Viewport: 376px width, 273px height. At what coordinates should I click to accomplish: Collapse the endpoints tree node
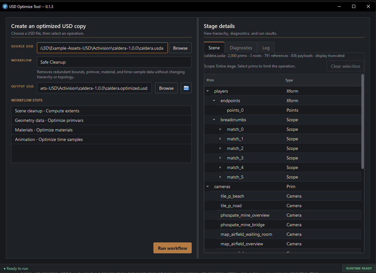214,101
